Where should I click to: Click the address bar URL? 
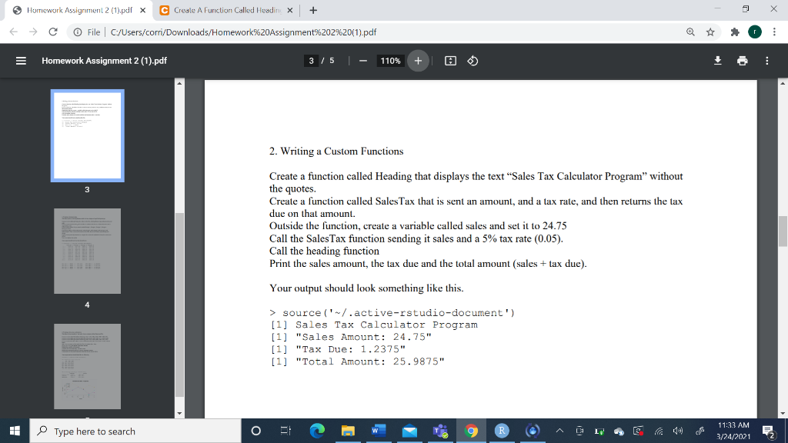coord(243,32)
